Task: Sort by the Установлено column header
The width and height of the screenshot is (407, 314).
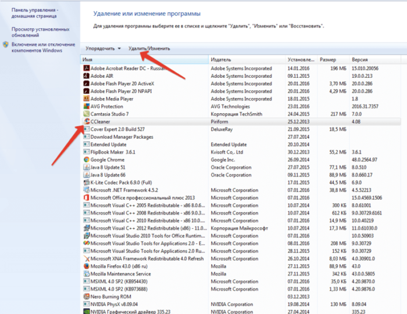Action: [x=301, y=60]
